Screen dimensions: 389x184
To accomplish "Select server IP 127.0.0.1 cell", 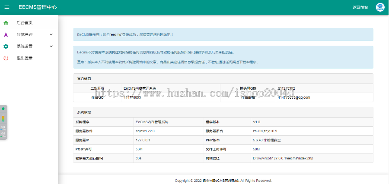I will click(x=169, y=140).
